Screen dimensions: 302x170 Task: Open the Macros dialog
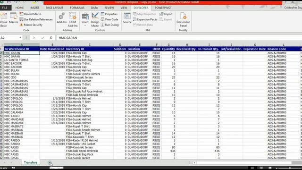tap(14, 18)
